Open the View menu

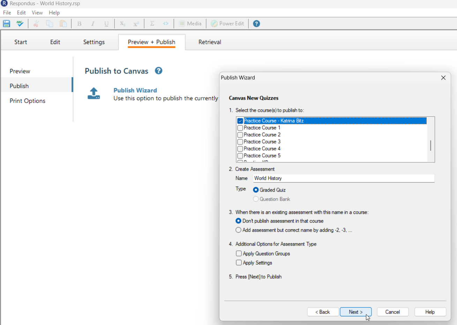point(37,13)
